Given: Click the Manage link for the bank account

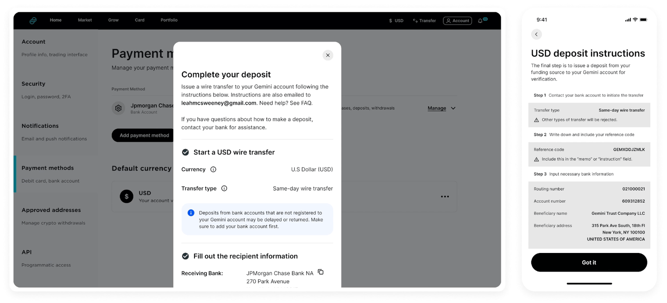Looking at the screenshot, I should [437, 108].
